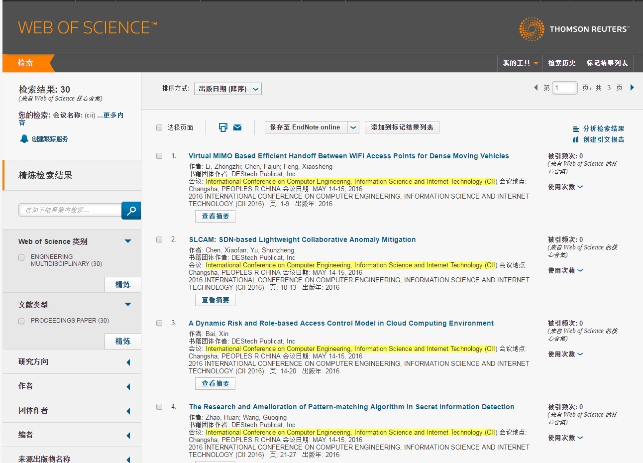Focus the 在如下结果集内检索 search field
643x463 pixels.
click(x=70, y=210)
